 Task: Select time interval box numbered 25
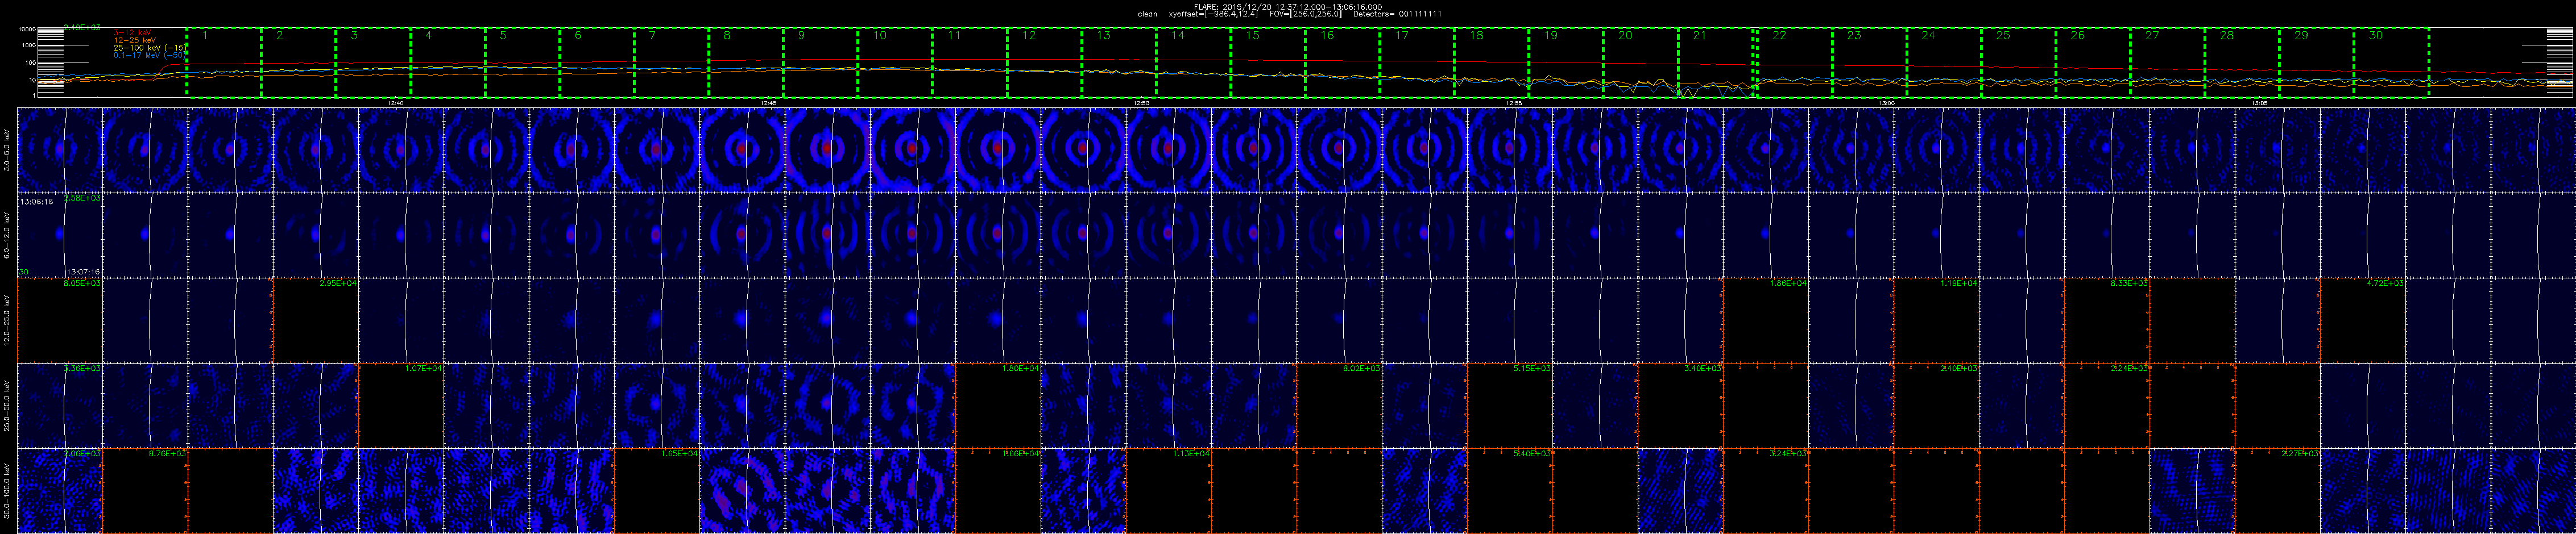[x=2018, y=62]
